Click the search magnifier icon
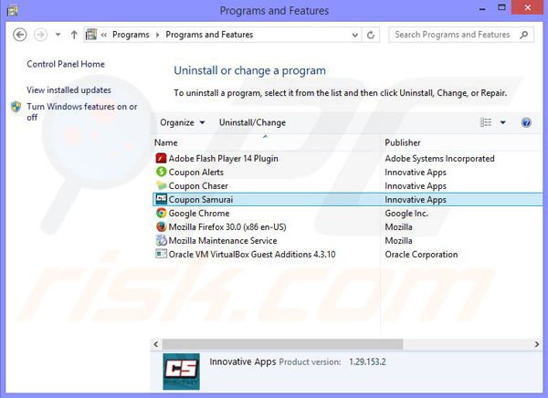The image size is (548, 398). tap(523, 35)
